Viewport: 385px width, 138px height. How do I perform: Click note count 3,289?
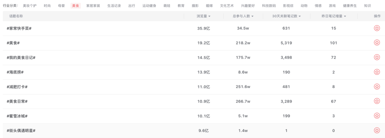pos(286,101)
